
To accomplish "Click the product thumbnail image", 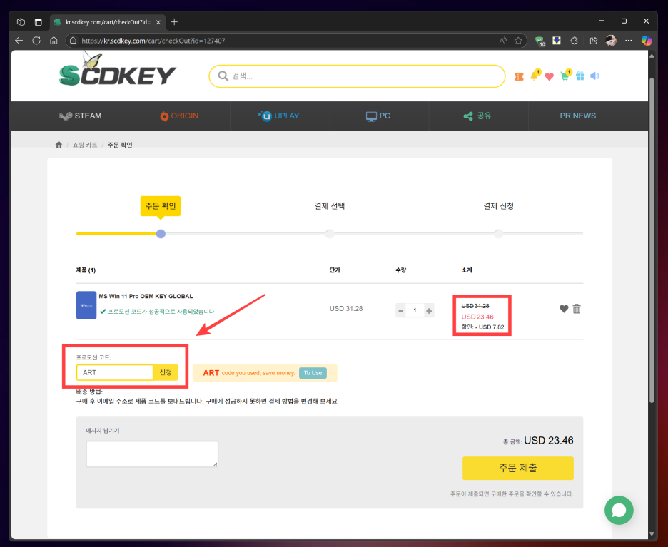I will pos(86,305).
